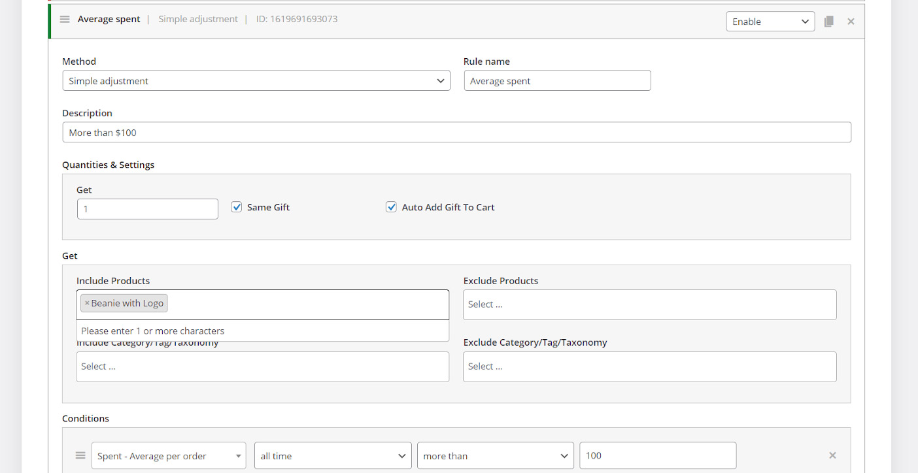Open the Exclude Category/Tag/Taxonomy select box

coord(649,367)
